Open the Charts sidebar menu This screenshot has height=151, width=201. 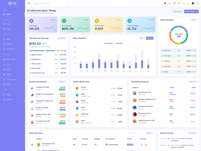pos(12,29)
